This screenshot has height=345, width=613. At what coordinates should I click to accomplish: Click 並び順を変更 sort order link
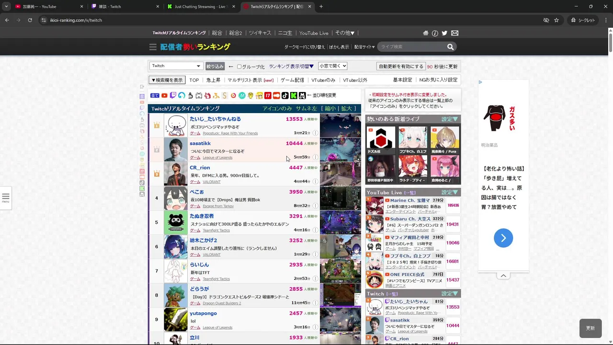click(324, 95)
